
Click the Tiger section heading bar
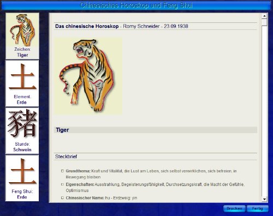click(x=156, y=130)
